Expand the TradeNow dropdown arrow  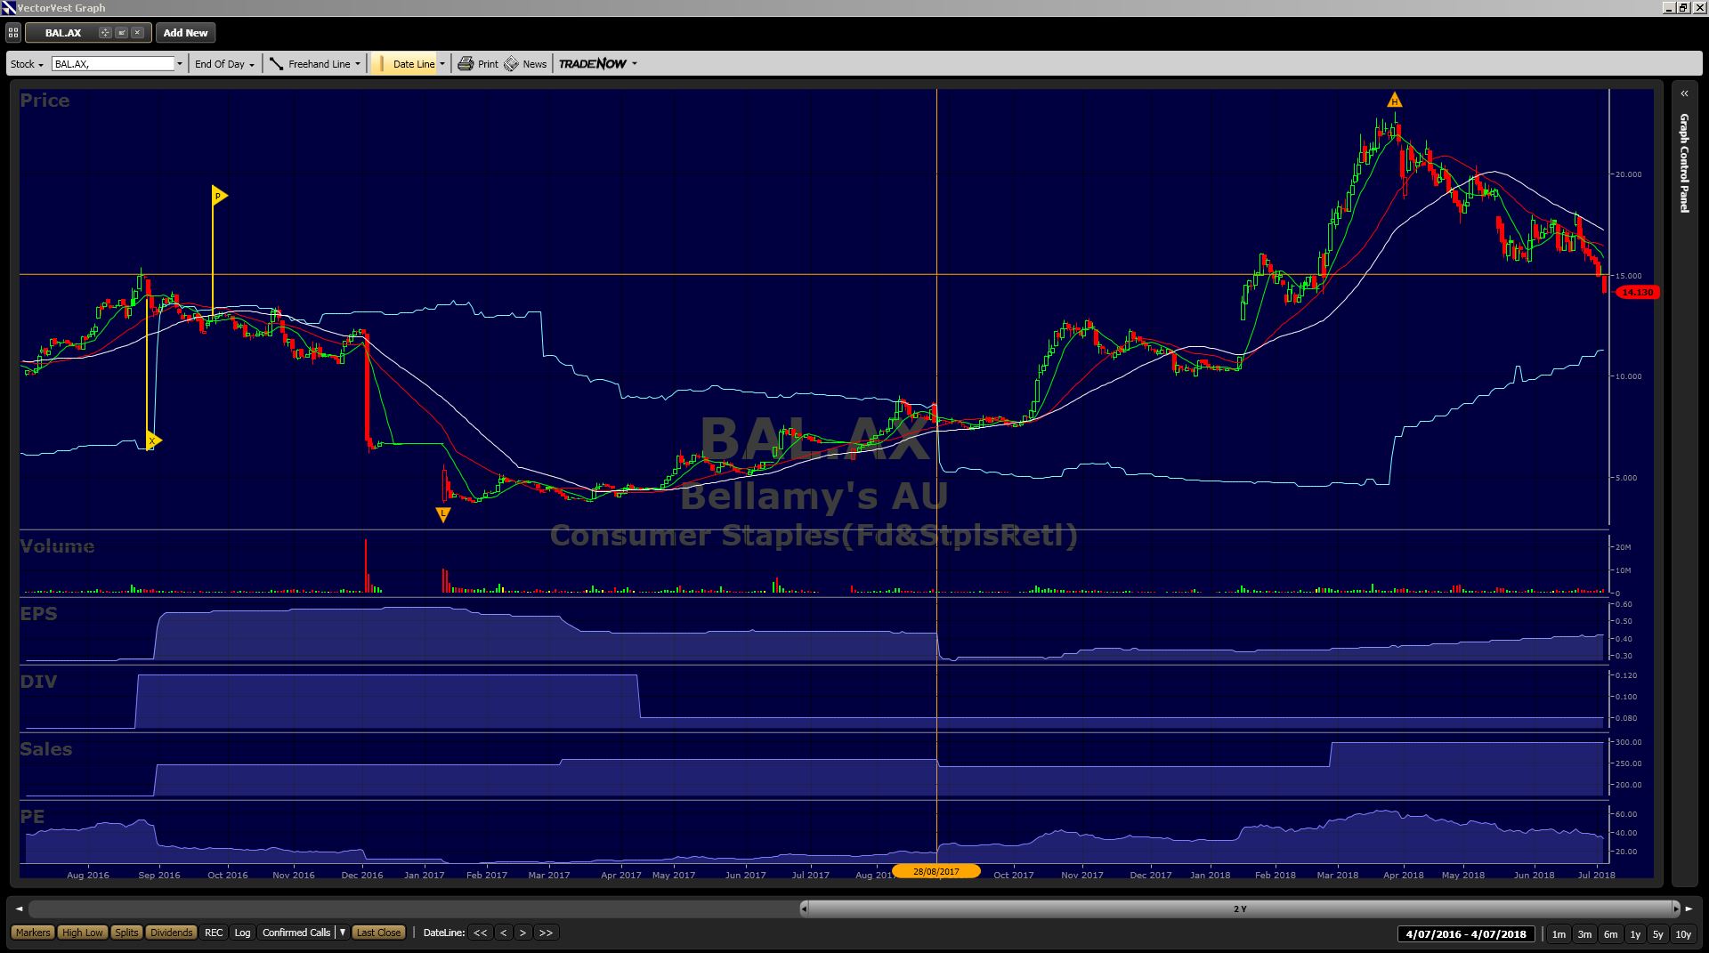pyautogui.click(x=635, y=64)
